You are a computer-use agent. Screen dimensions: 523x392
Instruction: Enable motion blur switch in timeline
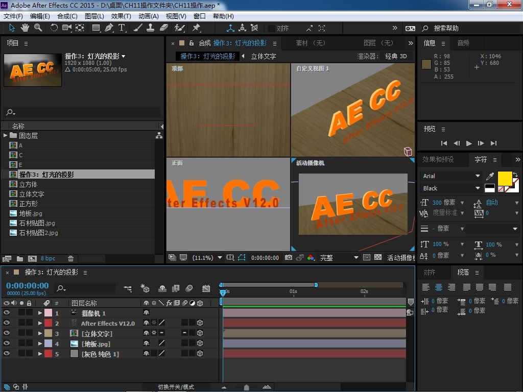pyautogui.click(x=189, y=288)
